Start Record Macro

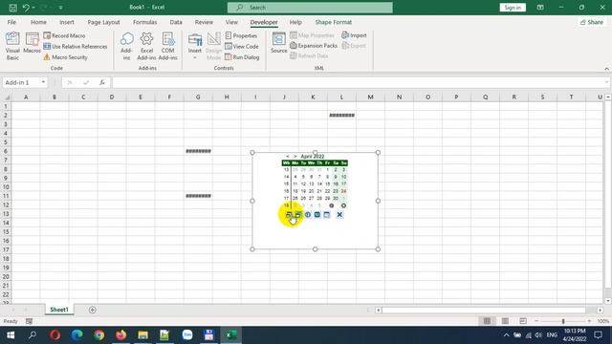(64, 35)
